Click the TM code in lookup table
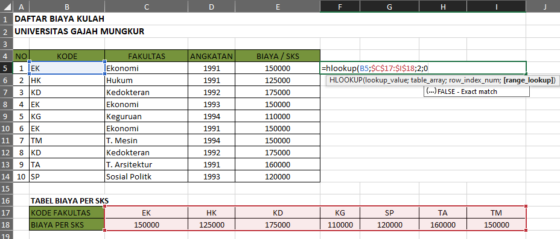This screenshot has height=239, width=560. coord(496,213)
